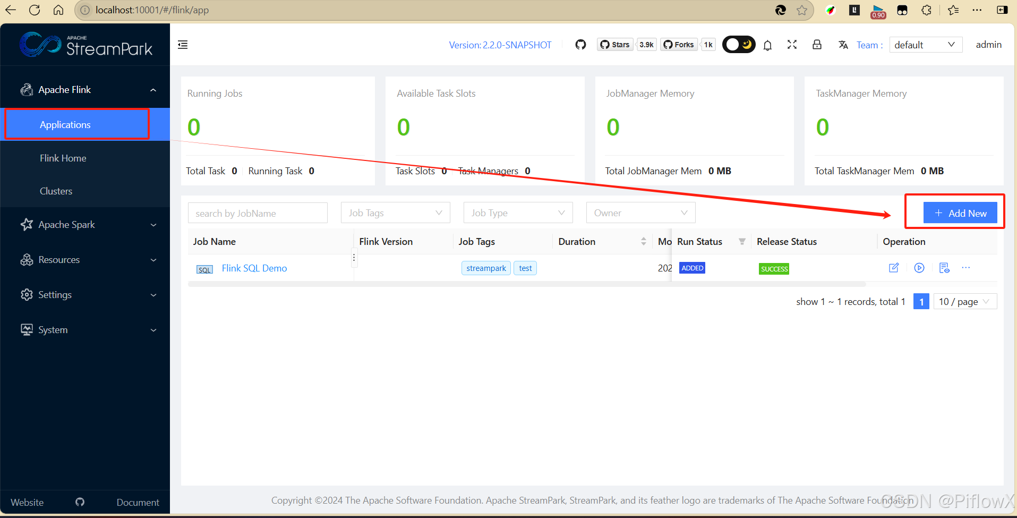
Task: Expand the Settings menu
Action: coord(85,295)
